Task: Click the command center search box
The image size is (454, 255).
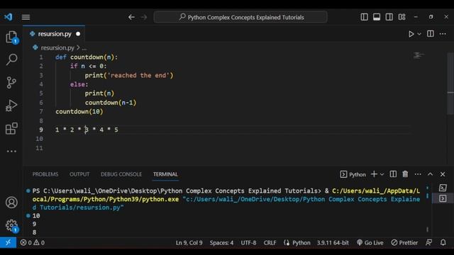Action: [x=240, y=17]
